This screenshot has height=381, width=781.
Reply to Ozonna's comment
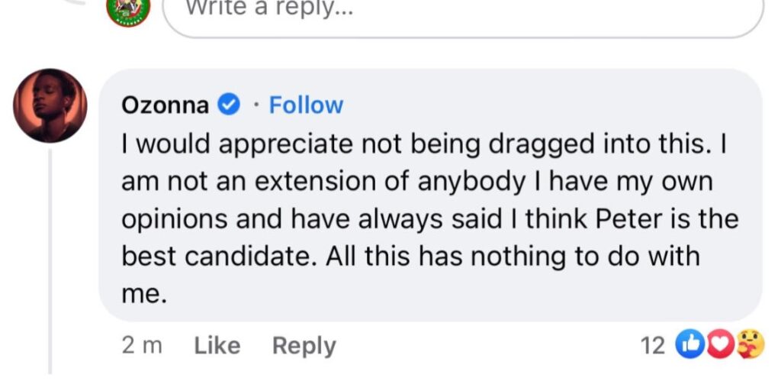click(304, 346)
